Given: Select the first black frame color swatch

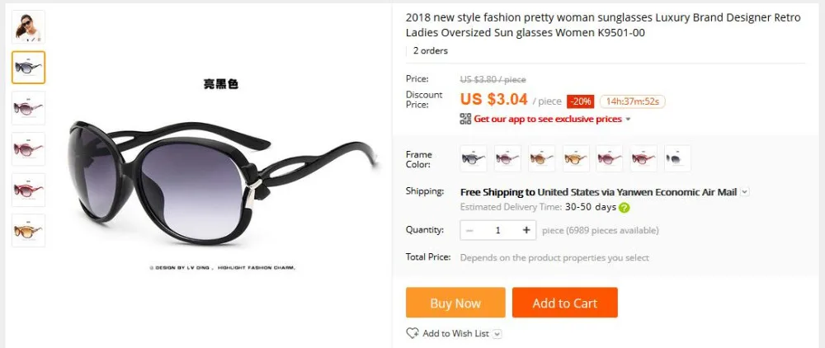Looking at the screenshot, I should click(x=474, y=158).
